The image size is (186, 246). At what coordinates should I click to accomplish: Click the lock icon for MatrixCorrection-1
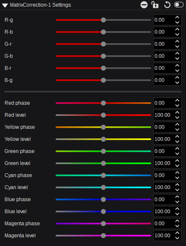point(155,5)
